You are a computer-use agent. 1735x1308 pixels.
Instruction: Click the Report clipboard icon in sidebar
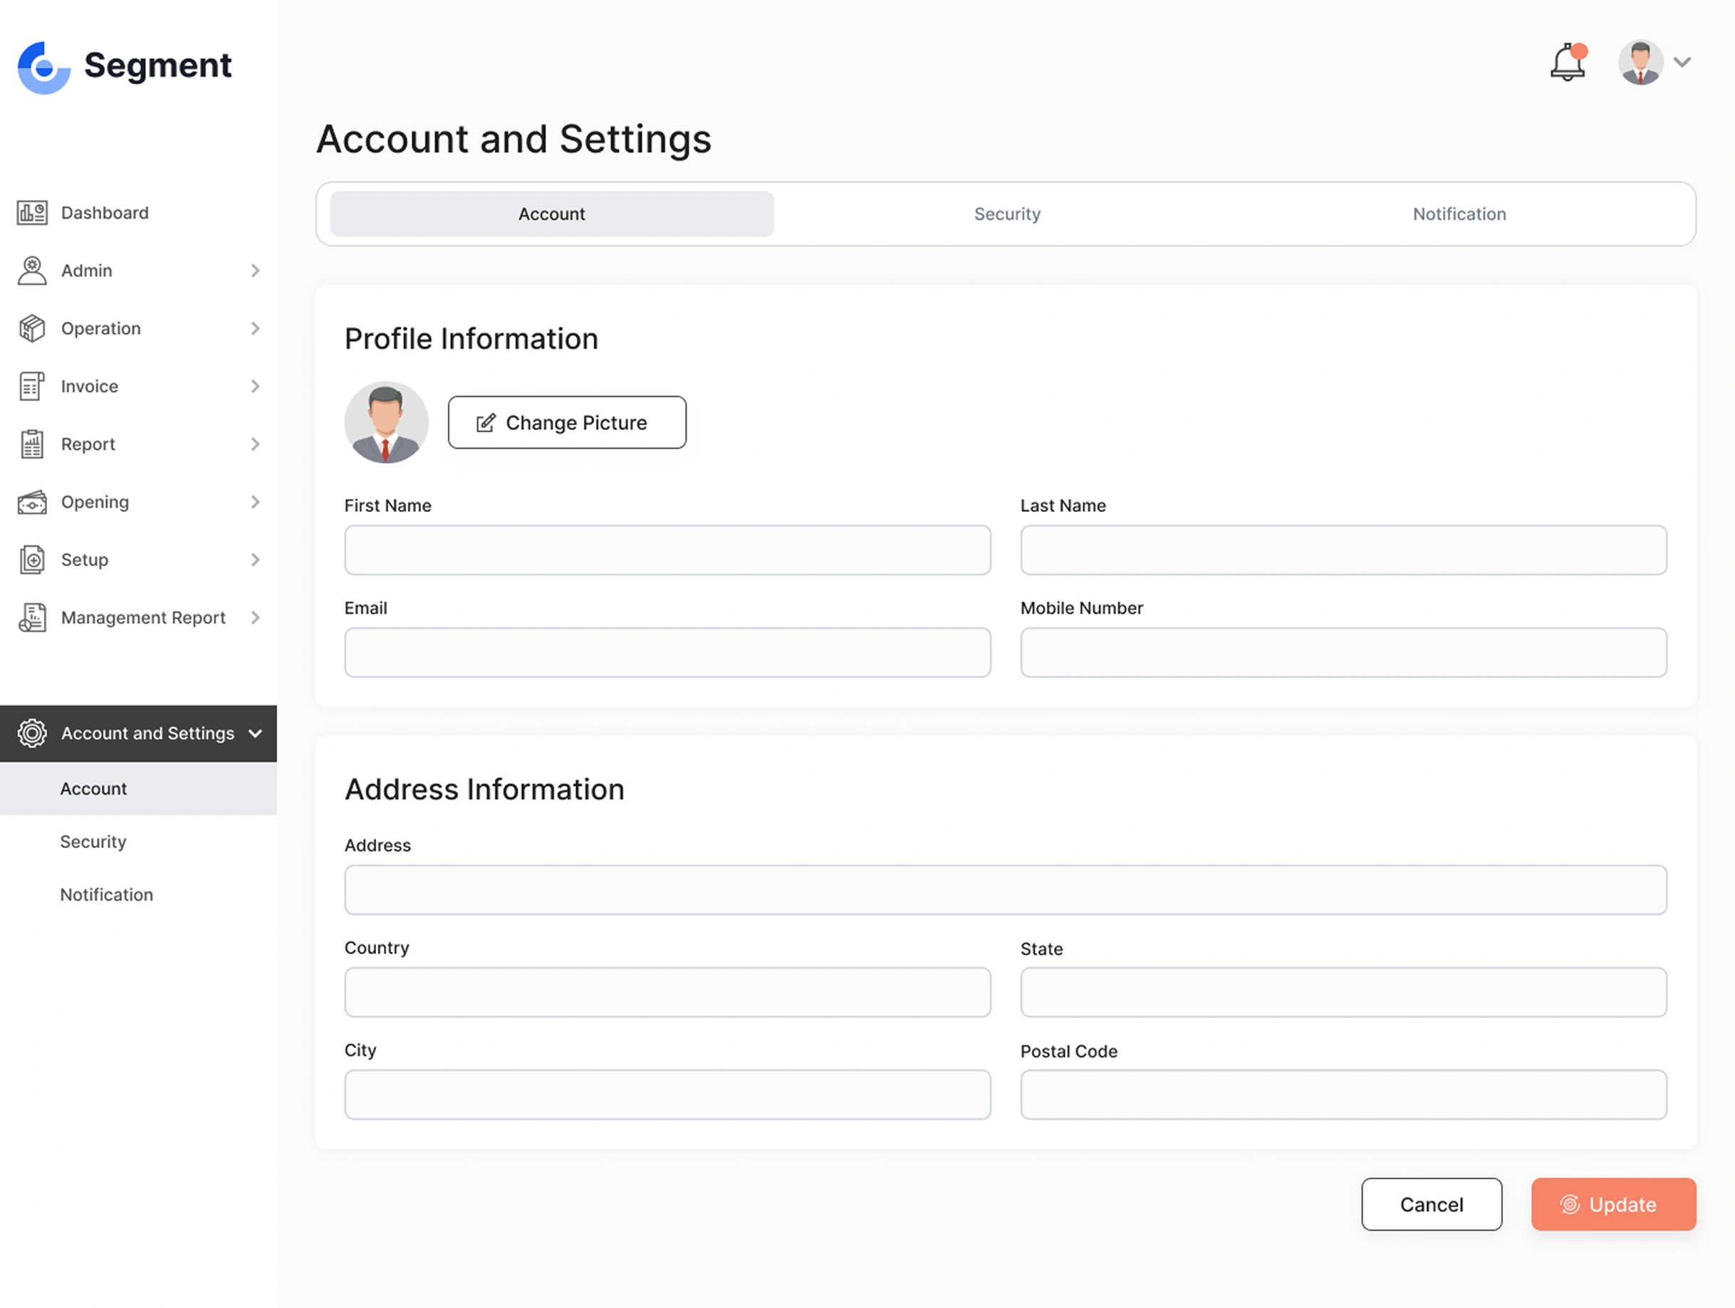[x=32, y=444]
